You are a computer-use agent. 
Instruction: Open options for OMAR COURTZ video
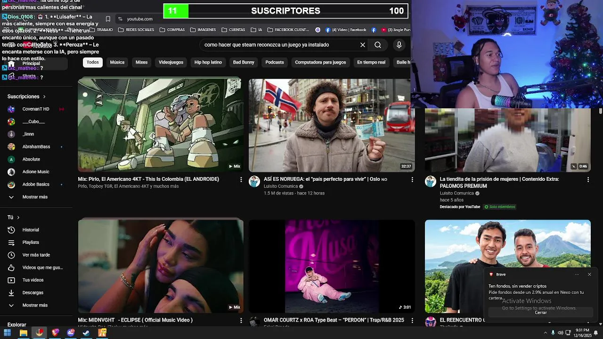tap(412, 321)
